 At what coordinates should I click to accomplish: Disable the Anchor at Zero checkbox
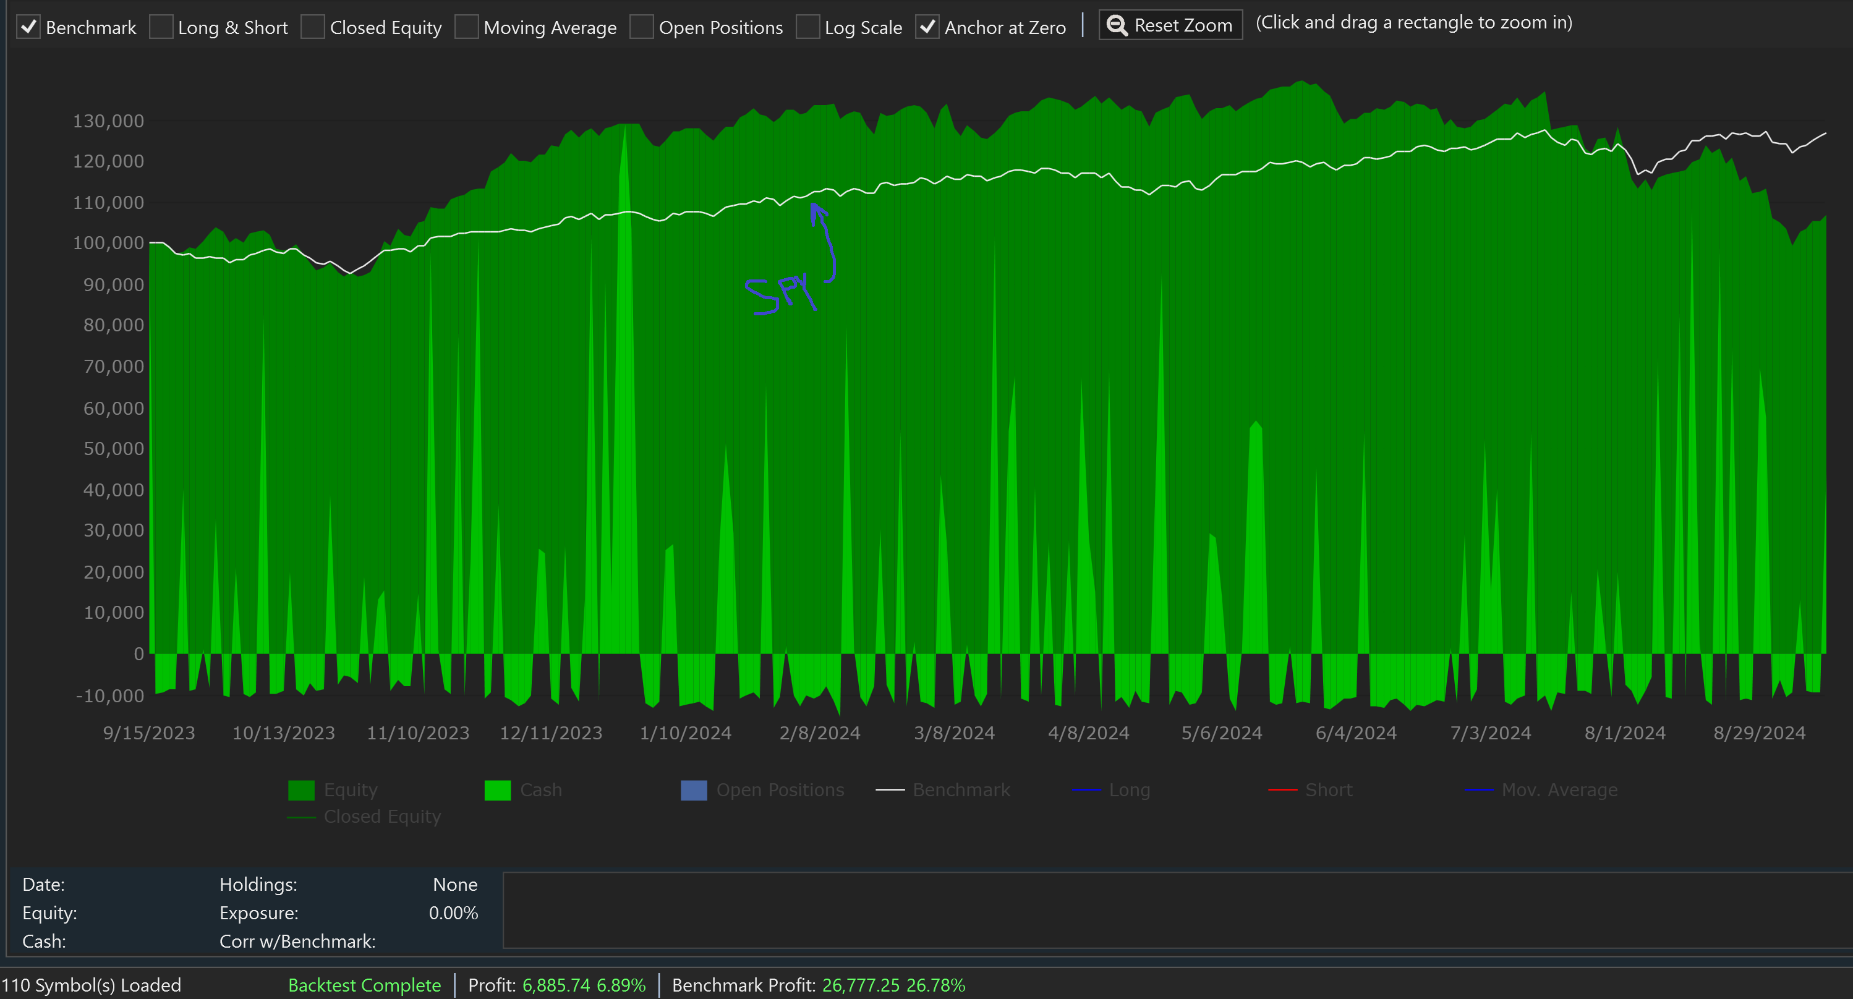coord(927,27)
